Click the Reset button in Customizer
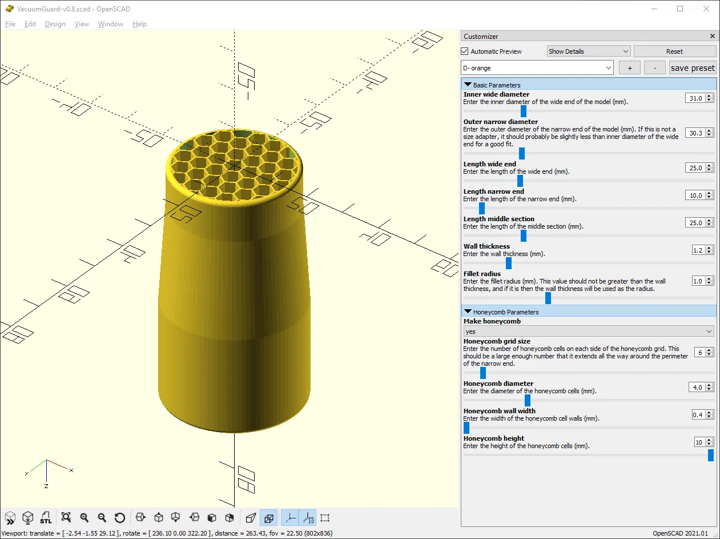Screen dimensions: 720x539 pos(674,51)
